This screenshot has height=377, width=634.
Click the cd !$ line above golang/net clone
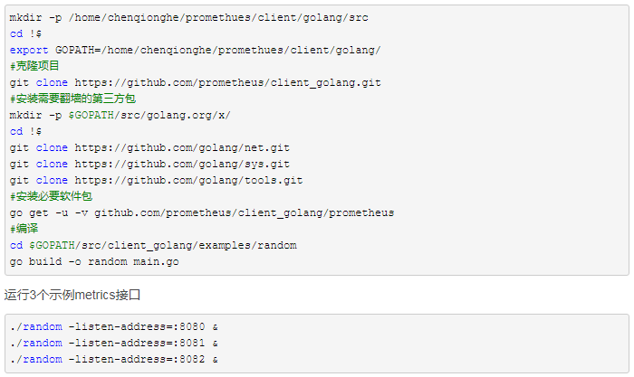(x=26, y=131)
